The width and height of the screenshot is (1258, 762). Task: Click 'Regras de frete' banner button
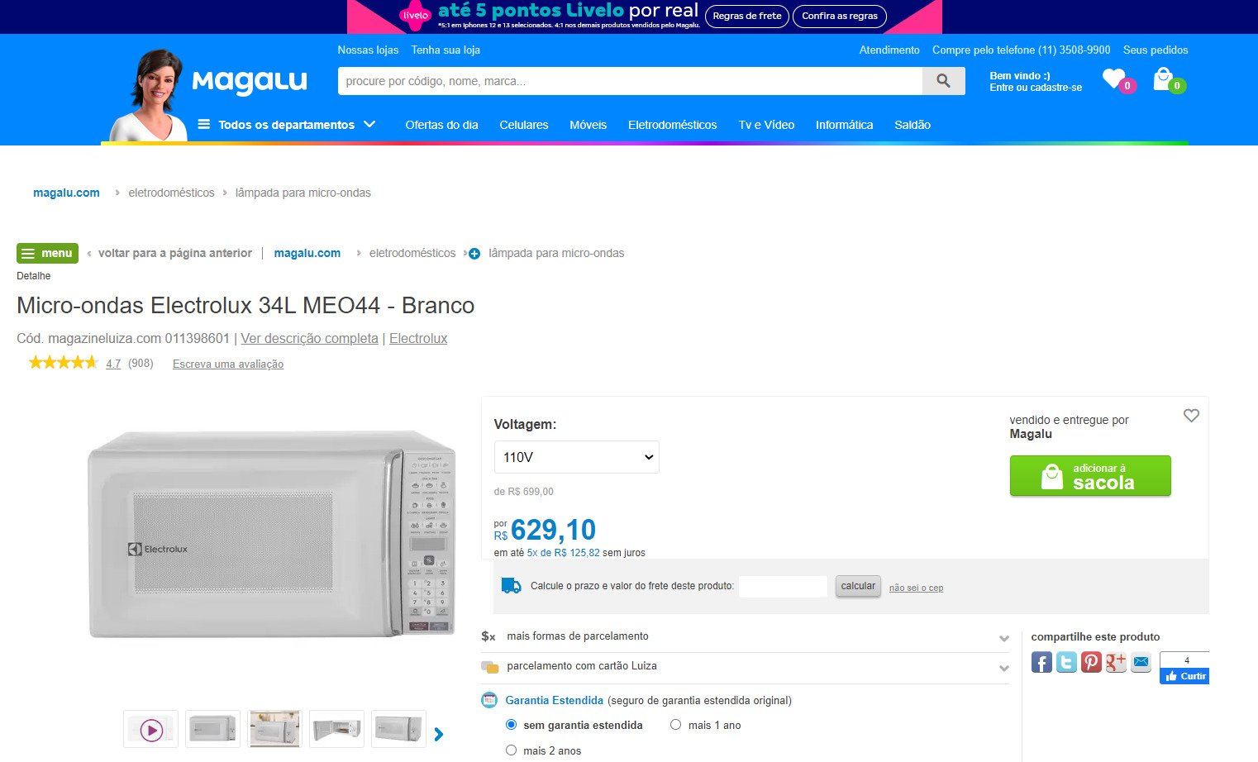click(746, 16)
